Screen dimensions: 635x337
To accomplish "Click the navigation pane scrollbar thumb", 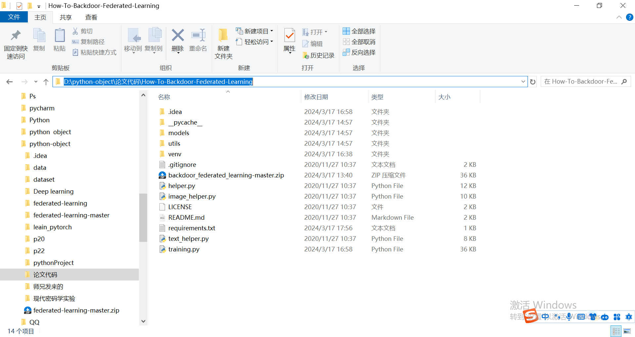I will [x=143, y=217].
